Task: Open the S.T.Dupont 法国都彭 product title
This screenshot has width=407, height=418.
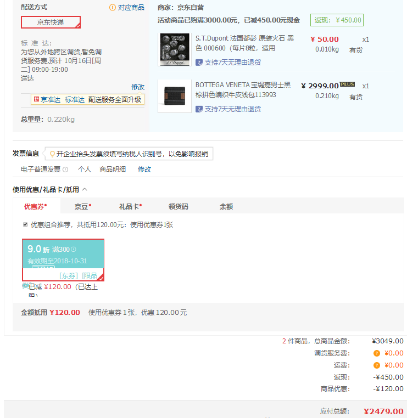Action: (x=244, y=43)
